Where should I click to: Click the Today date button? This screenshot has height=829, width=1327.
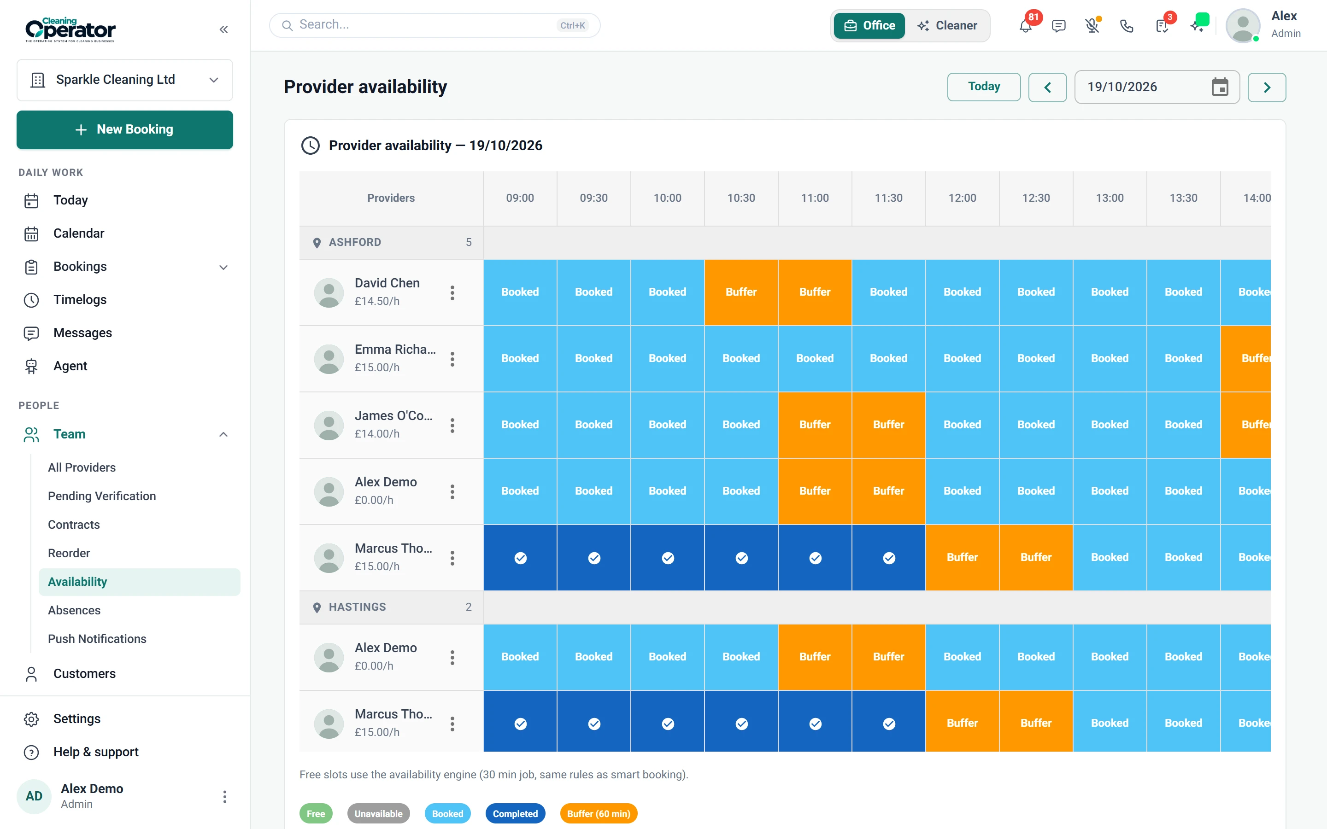(984, 87)
